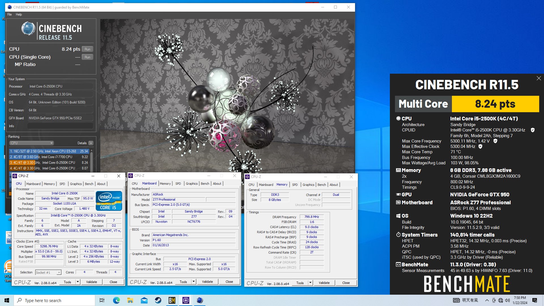The width and height of the screenshot is (544, 306).
Task: Run the CPU benchmark in Cinebench
Action: click(x=87, y=49)
